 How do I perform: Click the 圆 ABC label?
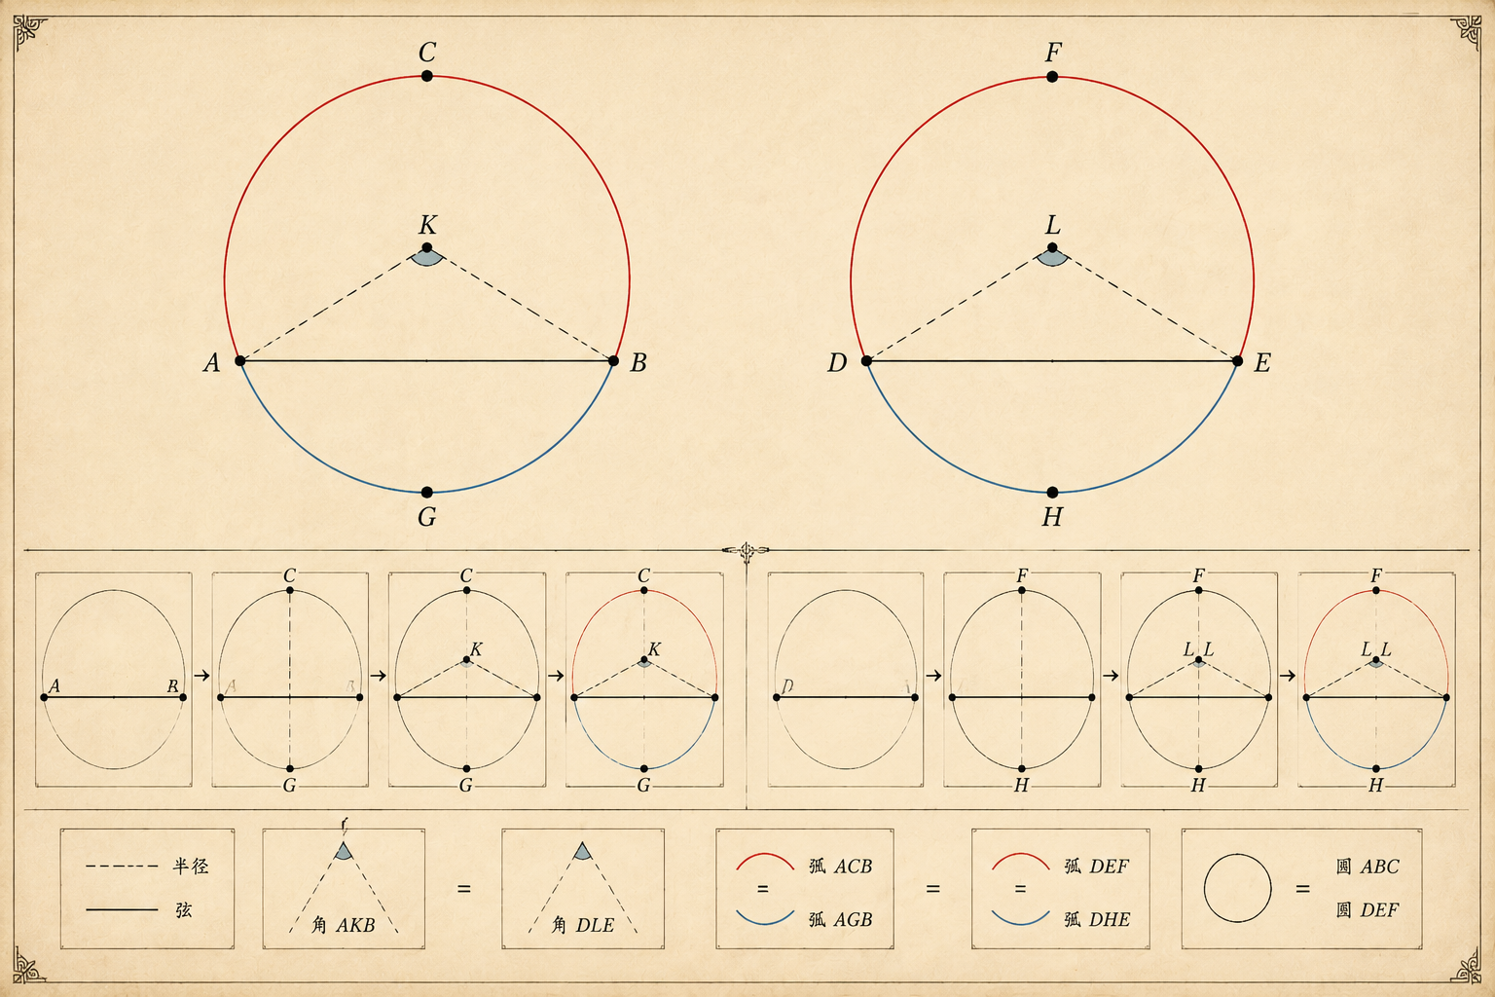[1367, 867]
